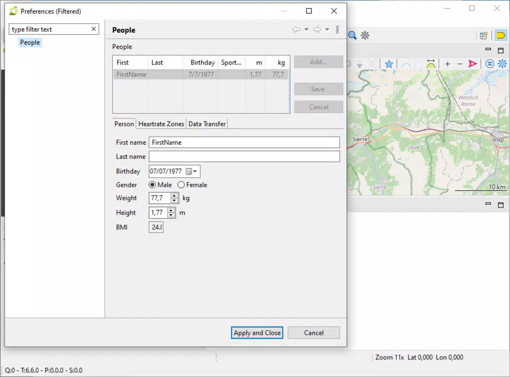
Task: Sort by the Birthday column header
Action: [201, 62]
